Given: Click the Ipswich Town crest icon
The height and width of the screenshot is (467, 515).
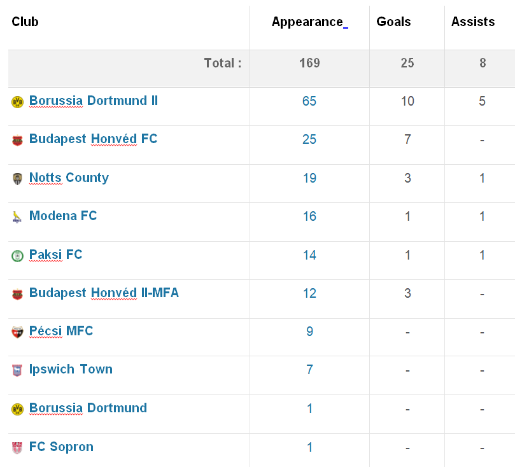Looking at the screenshot, I should pyautogui.click(x=17, y=370).
